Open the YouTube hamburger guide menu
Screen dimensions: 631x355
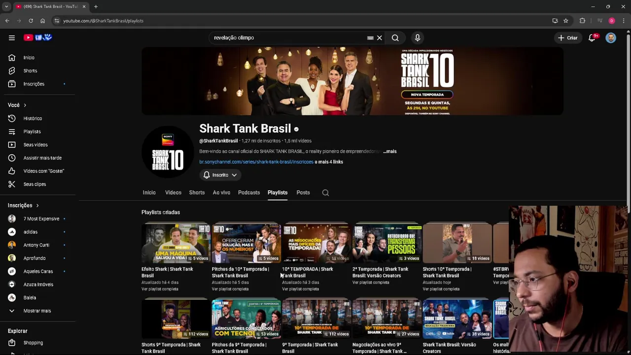pos(12,37)
